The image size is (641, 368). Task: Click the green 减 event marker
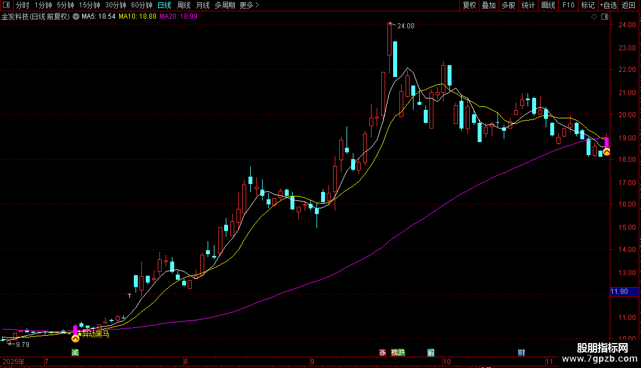tap(75, 353)
